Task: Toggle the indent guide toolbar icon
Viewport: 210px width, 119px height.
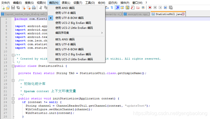Action: pos(117,8)
